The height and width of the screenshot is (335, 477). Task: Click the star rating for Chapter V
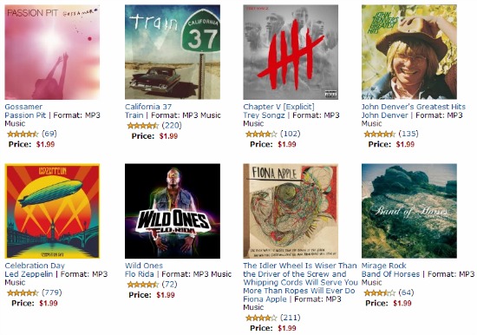tap(261, 134)
